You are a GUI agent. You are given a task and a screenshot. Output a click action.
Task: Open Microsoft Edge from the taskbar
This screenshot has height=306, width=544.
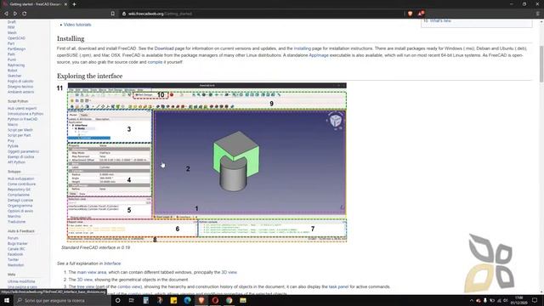187,300
